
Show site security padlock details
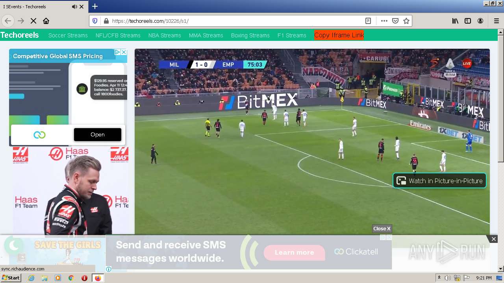click(x=106, y=21)
